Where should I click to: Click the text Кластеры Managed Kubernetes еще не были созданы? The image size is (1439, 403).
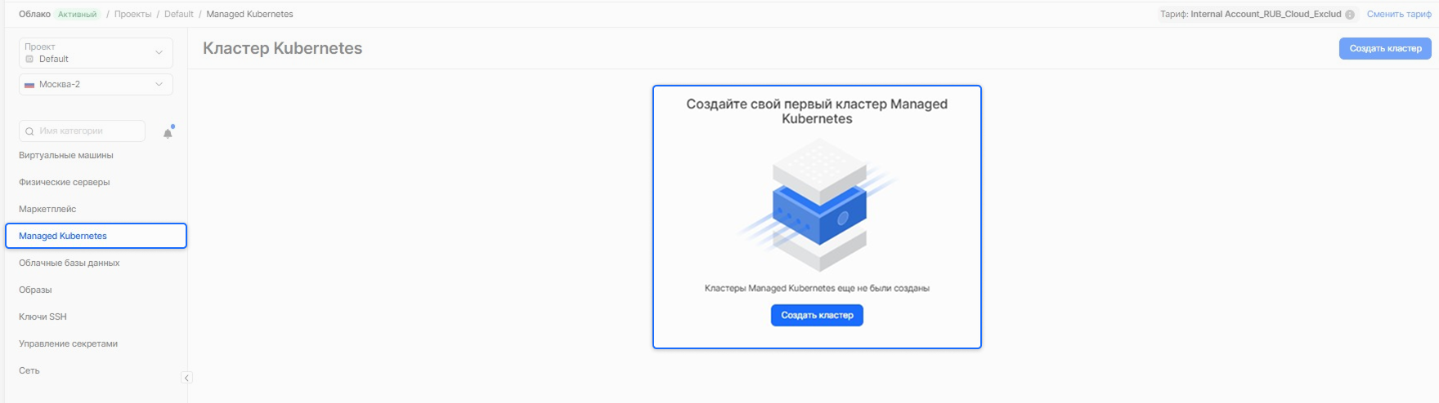coord(817,288)
